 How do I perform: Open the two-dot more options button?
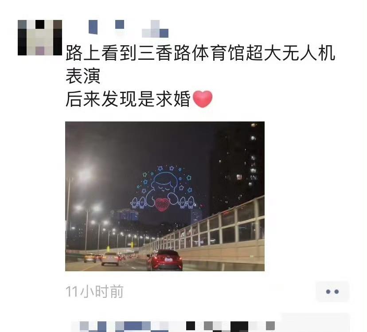pyautogui.click(x=332, y=292)
